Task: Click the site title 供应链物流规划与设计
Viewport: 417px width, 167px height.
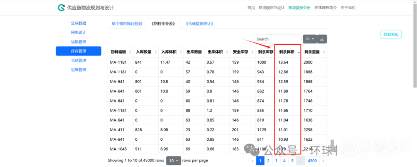Action: [x=90, y=8]
